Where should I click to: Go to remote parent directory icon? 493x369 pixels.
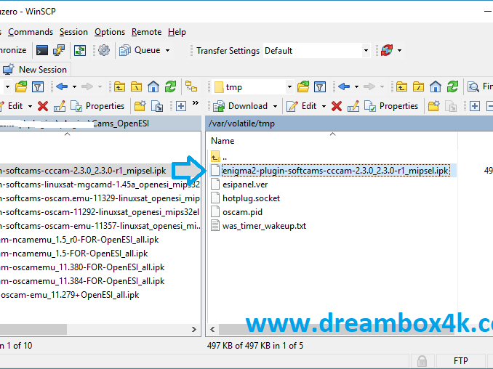click(401, 86)
